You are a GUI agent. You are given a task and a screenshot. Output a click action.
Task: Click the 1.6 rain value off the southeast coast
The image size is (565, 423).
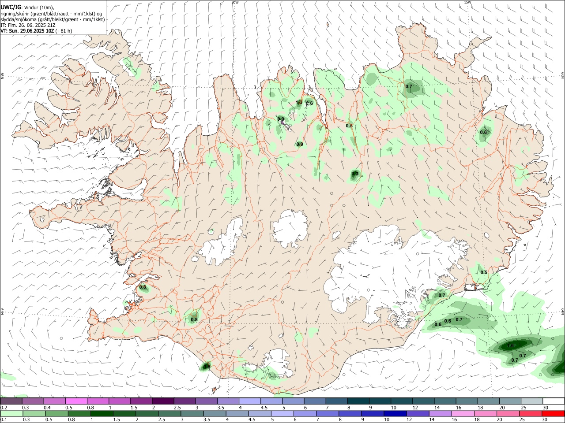tap(510, 346)
